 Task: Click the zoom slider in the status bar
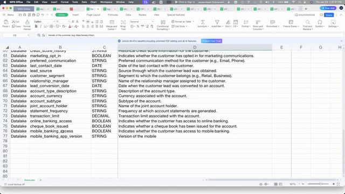point(318,184)
